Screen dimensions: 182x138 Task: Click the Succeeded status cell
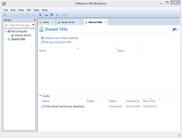point(116,107)
